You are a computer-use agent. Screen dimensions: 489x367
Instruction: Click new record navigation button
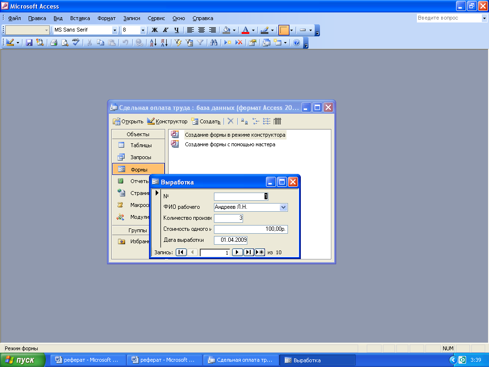tap(260, 252)
